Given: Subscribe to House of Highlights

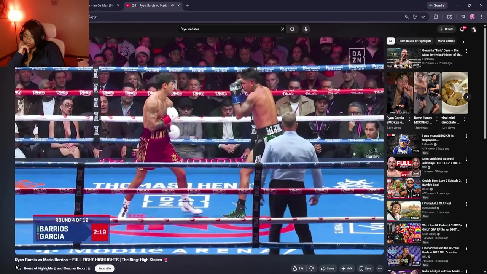Looking at the screenshot, I should point(105,268).
